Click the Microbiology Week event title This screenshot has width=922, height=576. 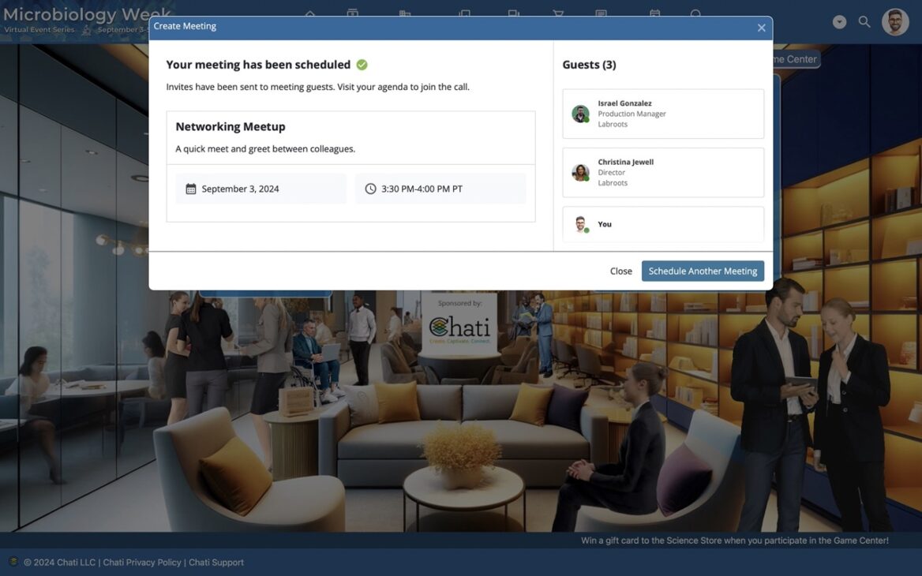86,14
